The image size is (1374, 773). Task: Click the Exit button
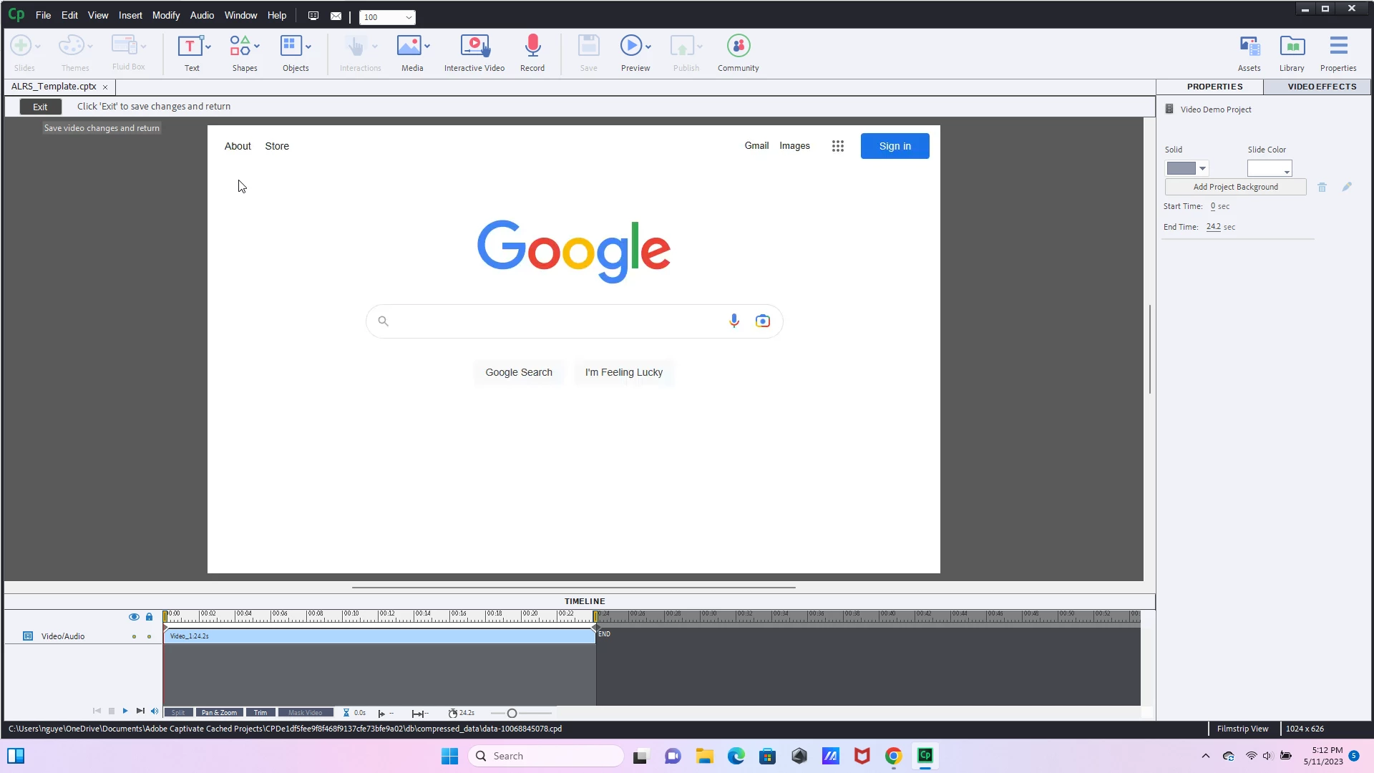[40, 107]
